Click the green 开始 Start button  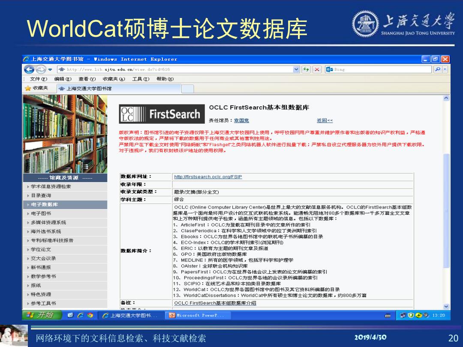[x=42, y=315]
